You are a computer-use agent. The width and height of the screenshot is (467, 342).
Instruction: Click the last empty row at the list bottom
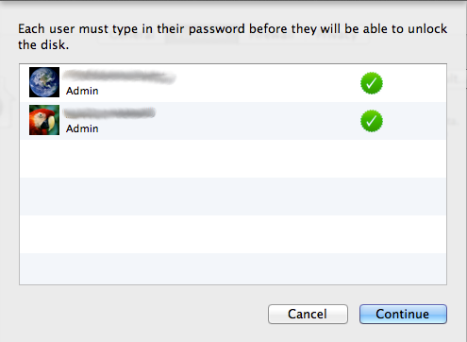coord(233,268)
